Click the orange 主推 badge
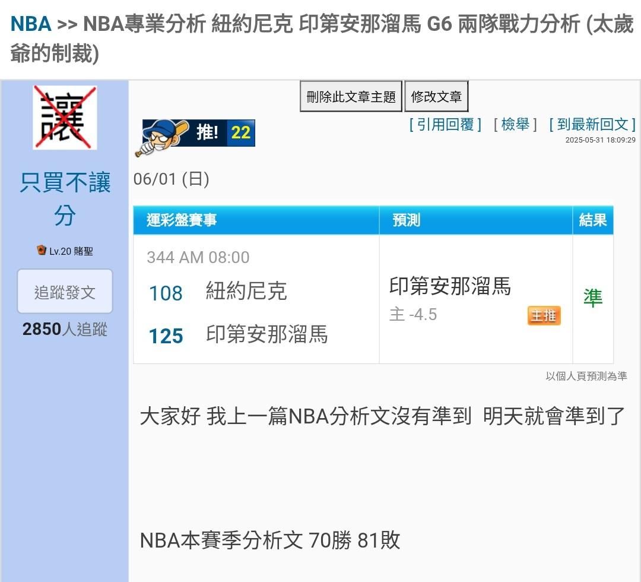Image resolution: width=641 pixels, height=582 pixels. pos(544,315)
